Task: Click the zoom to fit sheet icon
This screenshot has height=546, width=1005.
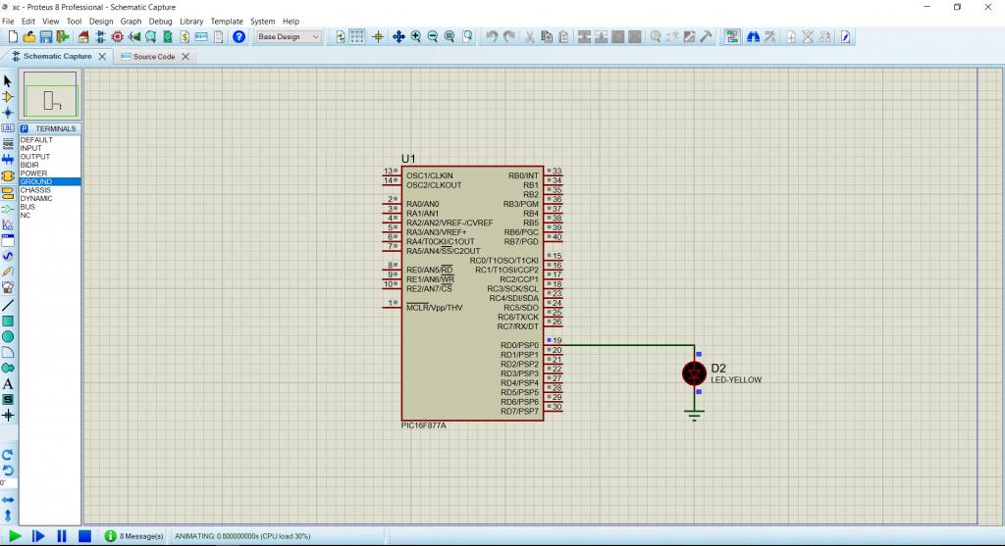Action: [x=450, y=37]
